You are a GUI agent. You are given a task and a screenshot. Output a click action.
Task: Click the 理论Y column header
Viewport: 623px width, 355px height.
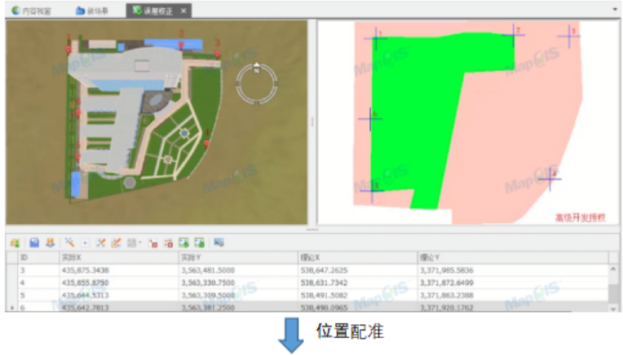point(513,257)
